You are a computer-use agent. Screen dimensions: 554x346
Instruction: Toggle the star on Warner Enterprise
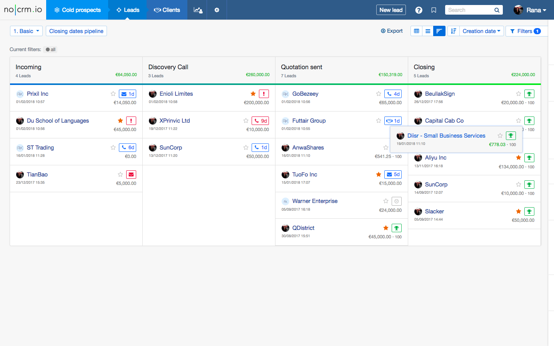[386, 201]
